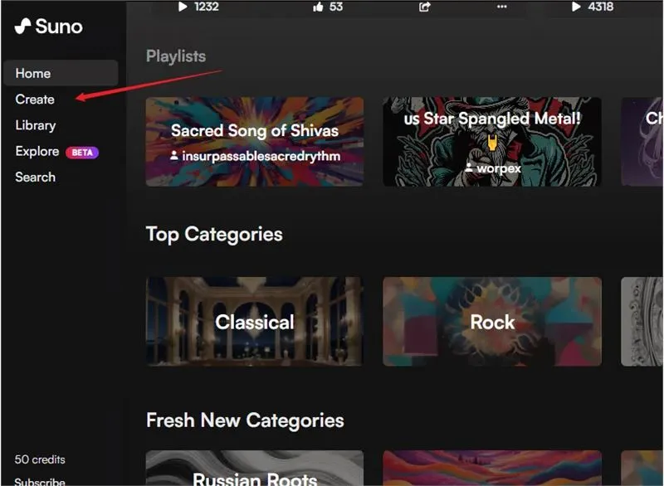Select Explore in the sidebar

click(x=37, y=152)
